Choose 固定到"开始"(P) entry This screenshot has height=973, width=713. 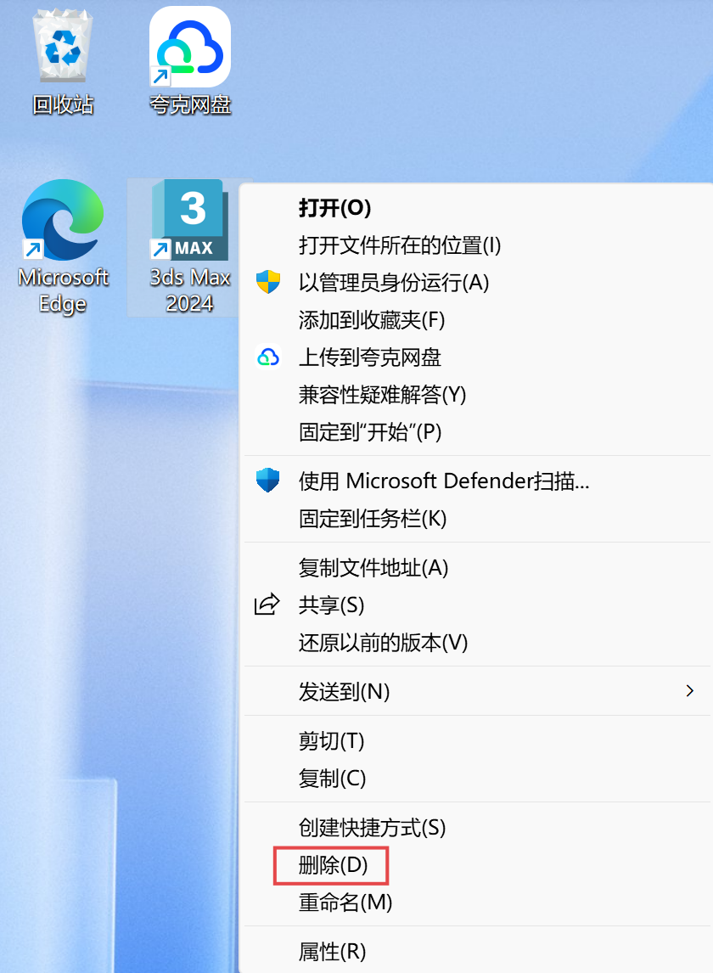370,432
